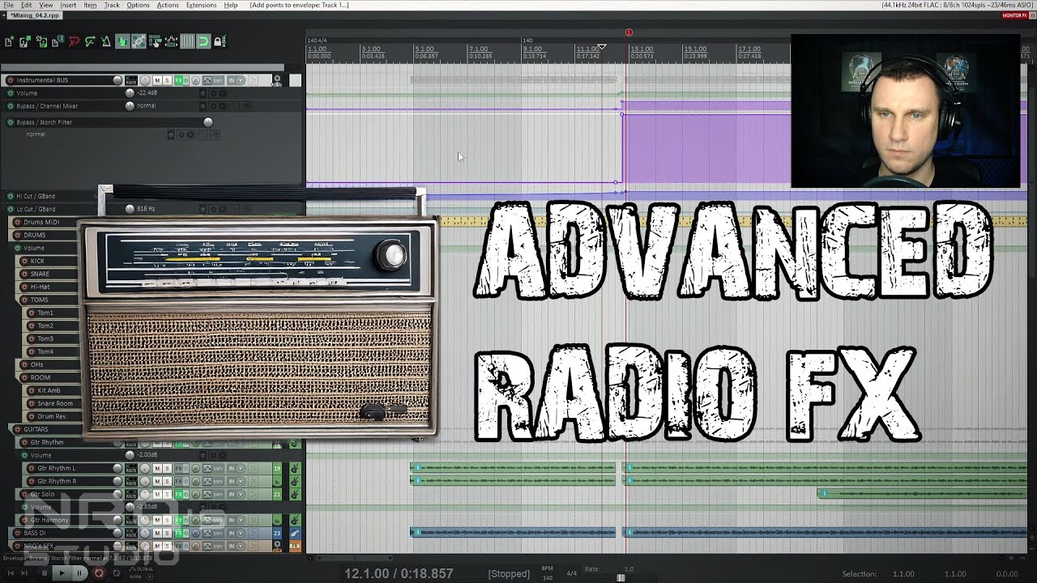Adjust the Bypass / Storch Filter slider

click(x=207, y=122)
